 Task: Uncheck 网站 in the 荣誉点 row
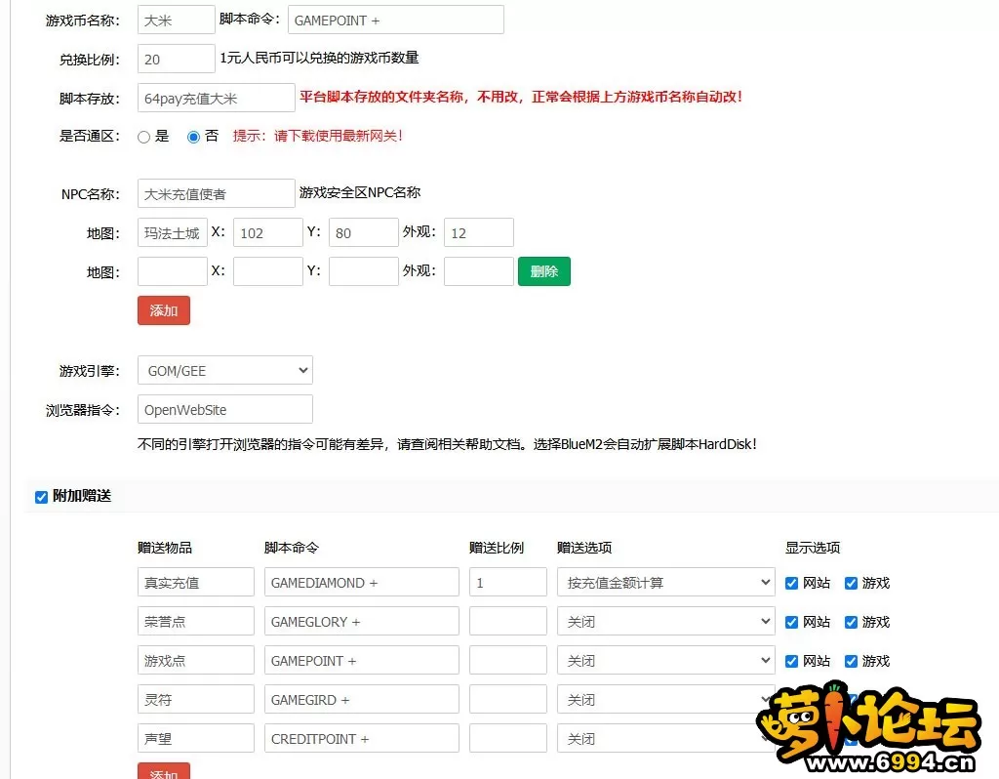pyautogui.click(x=791, y=622)
